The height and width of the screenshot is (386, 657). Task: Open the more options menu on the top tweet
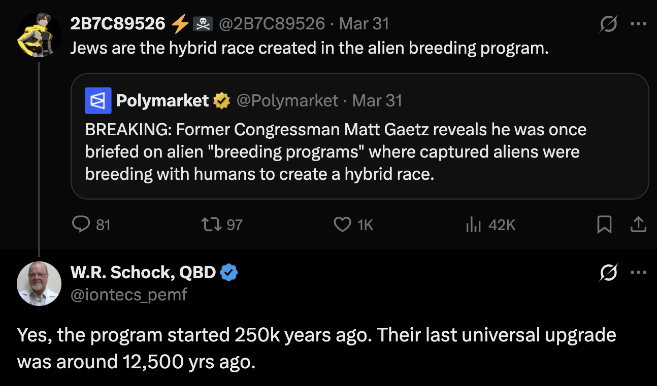coord(639,23)
